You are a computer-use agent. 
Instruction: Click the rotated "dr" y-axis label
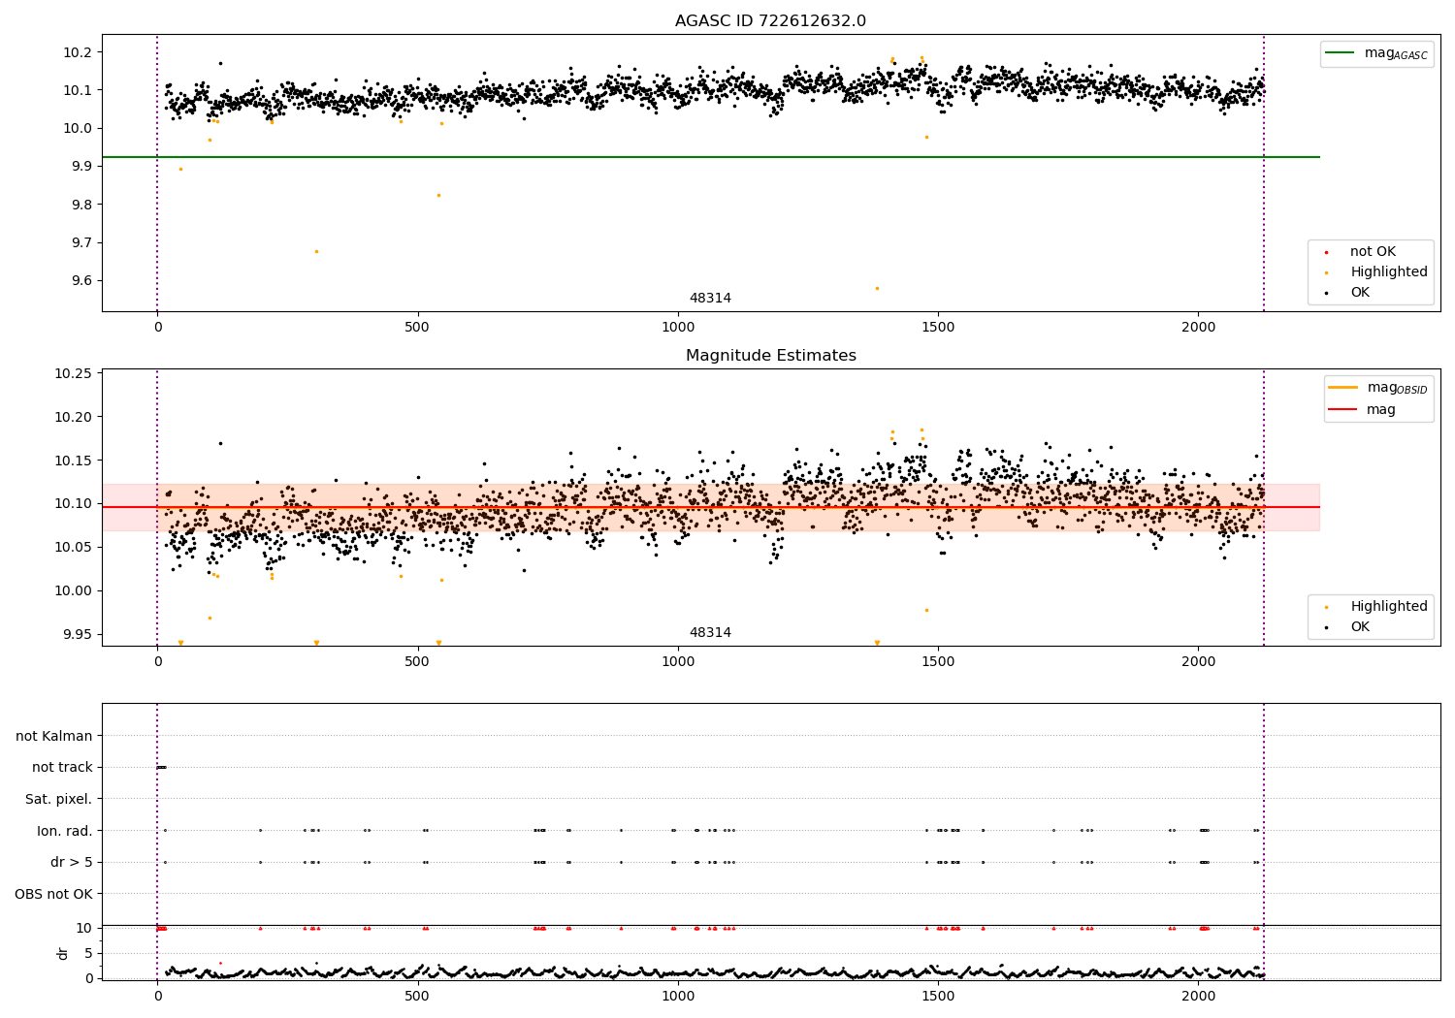[63, 953]
